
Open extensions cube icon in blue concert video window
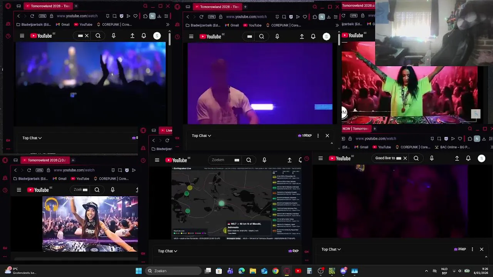click(x=145, y=16)
